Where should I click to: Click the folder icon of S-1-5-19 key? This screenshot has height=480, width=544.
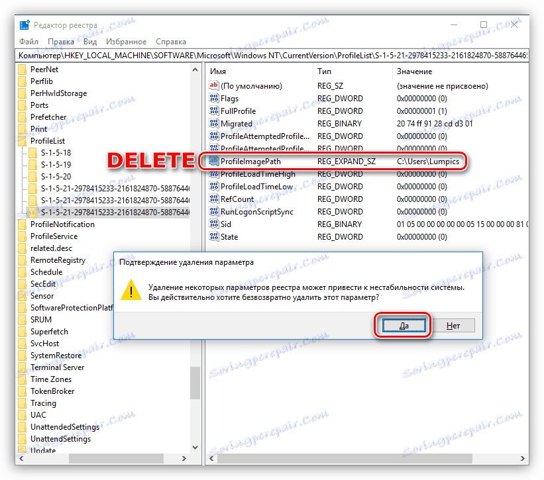click(x=33, y=164)
